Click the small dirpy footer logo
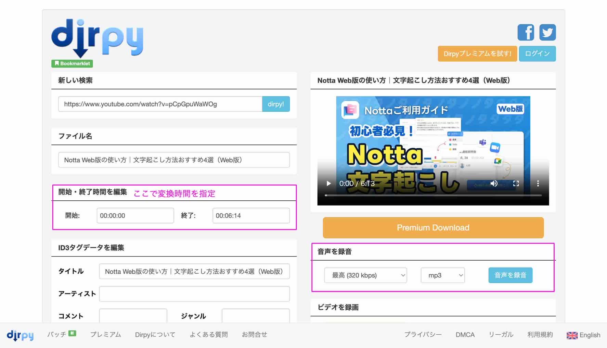The height and width of the screenshot is (348, 607). point(20,335)
